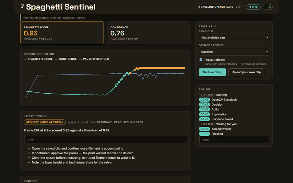Click the Explanation pipeline step

point(219,114)
